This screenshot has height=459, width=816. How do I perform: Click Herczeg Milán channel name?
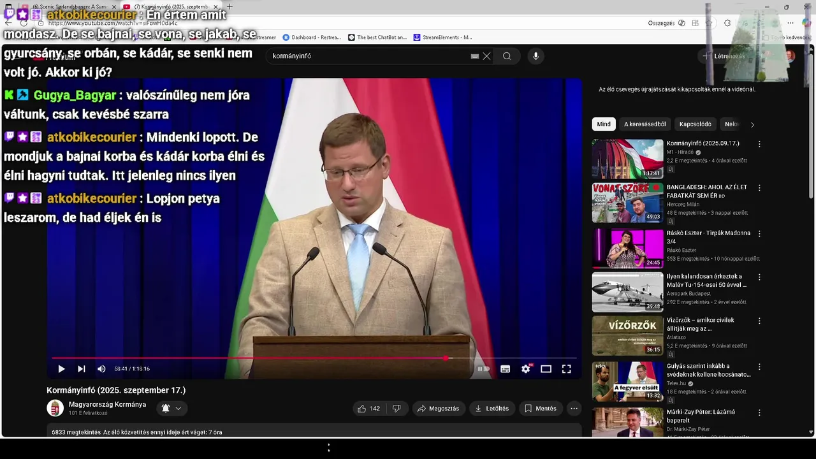(683, 204)
